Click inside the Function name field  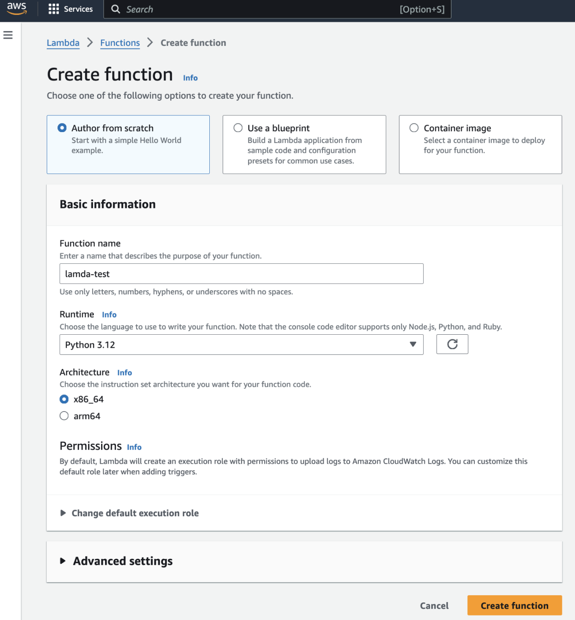tap(241, 273)
